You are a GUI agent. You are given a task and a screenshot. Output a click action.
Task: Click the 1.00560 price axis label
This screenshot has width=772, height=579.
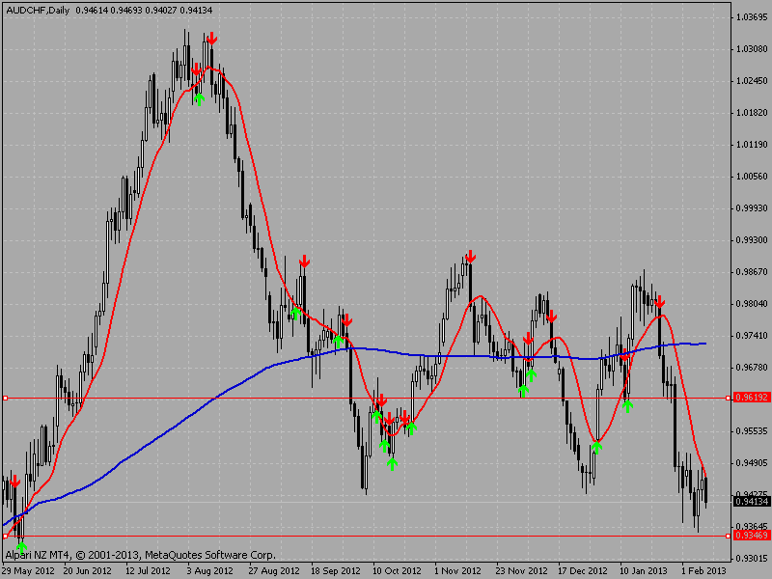click(752, 177)
